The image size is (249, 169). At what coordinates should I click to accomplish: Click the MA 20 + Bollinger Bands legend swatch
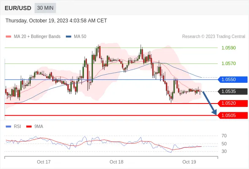8,37
